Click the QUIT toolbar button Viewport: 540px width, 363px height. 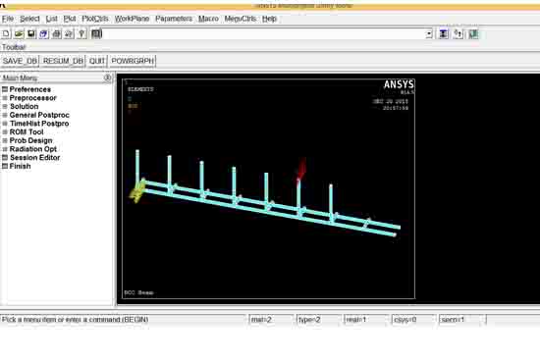(97, 61)
